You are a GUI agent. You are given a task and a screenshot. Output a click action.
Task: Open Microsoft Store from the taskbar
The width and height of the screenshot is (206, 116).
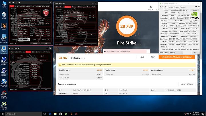(60, 114)
